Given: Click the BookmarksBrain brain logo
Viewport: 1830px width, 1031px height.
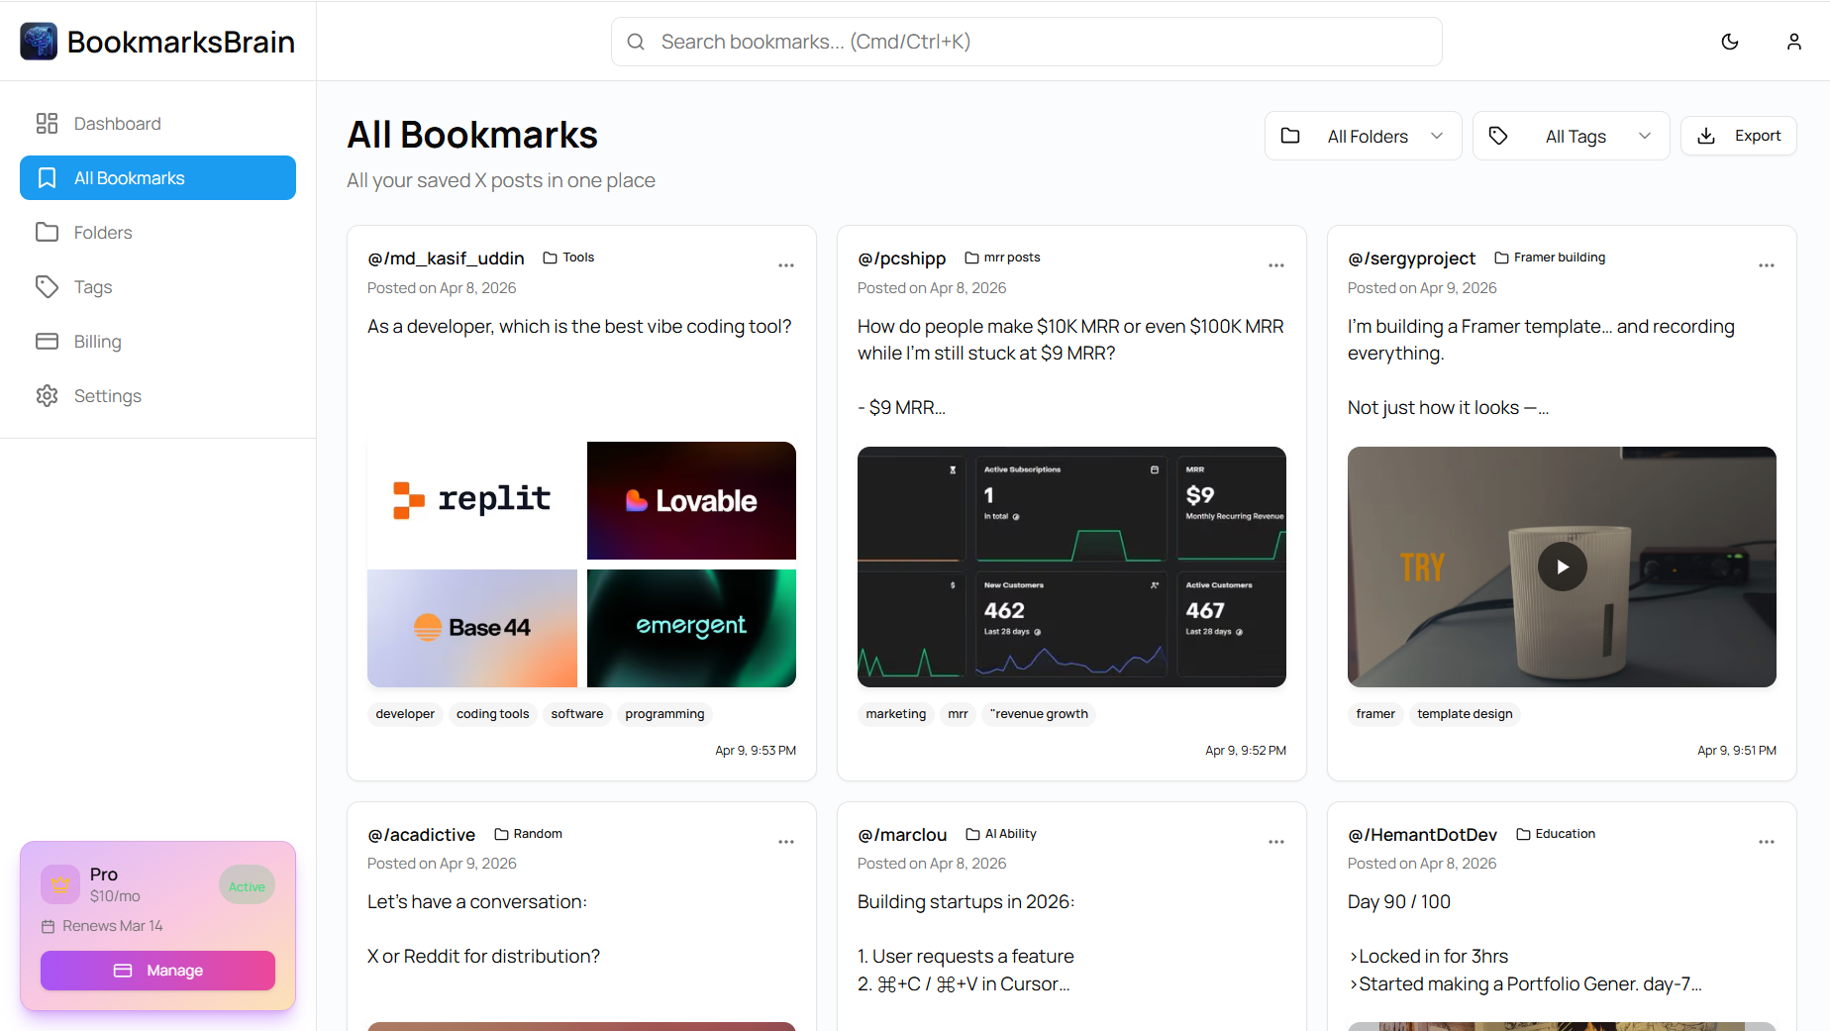Looking at the screenshot, I should point(38,41).
